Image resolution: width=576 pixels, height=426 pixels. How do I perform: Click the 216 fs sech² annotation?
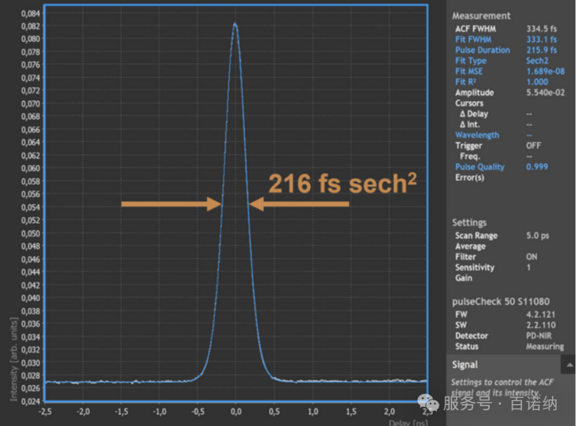pos(342,184)
